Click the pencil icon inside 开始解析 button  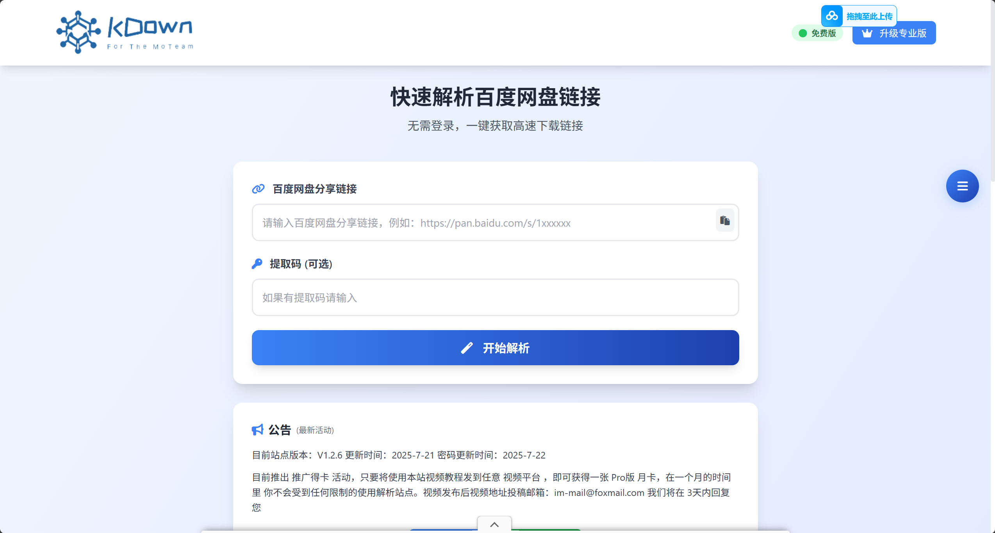467,348
